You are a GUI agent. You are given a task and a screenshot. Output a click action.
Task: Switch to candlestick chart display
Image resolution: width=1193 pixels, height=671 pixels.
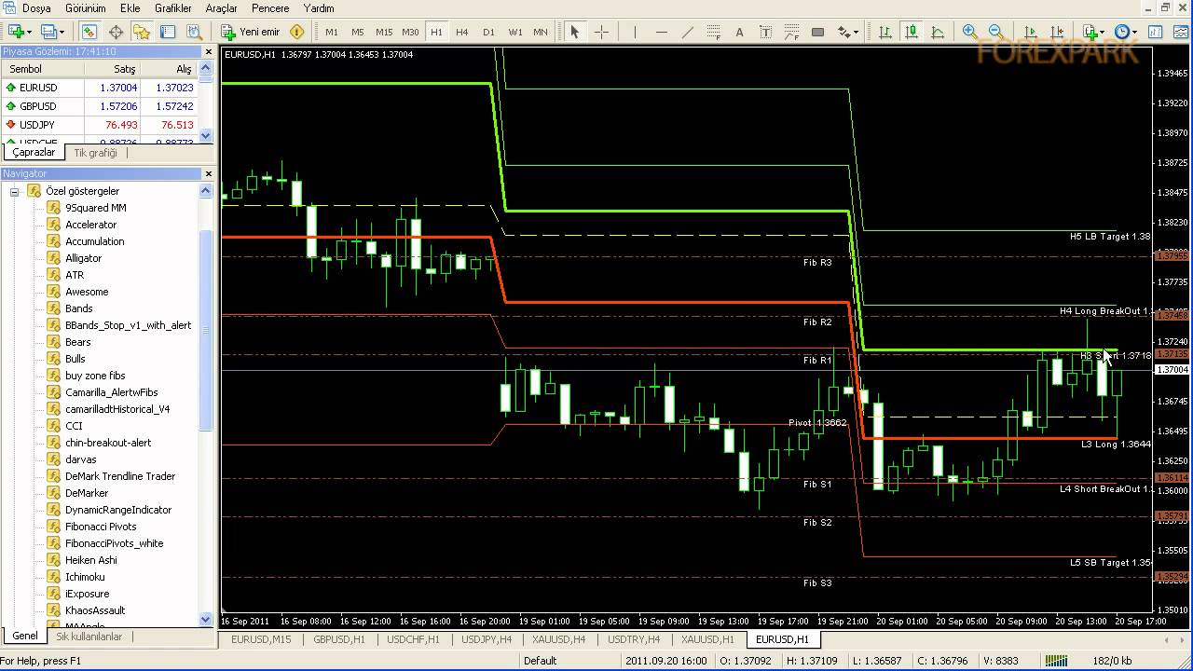tap(912, 32)
